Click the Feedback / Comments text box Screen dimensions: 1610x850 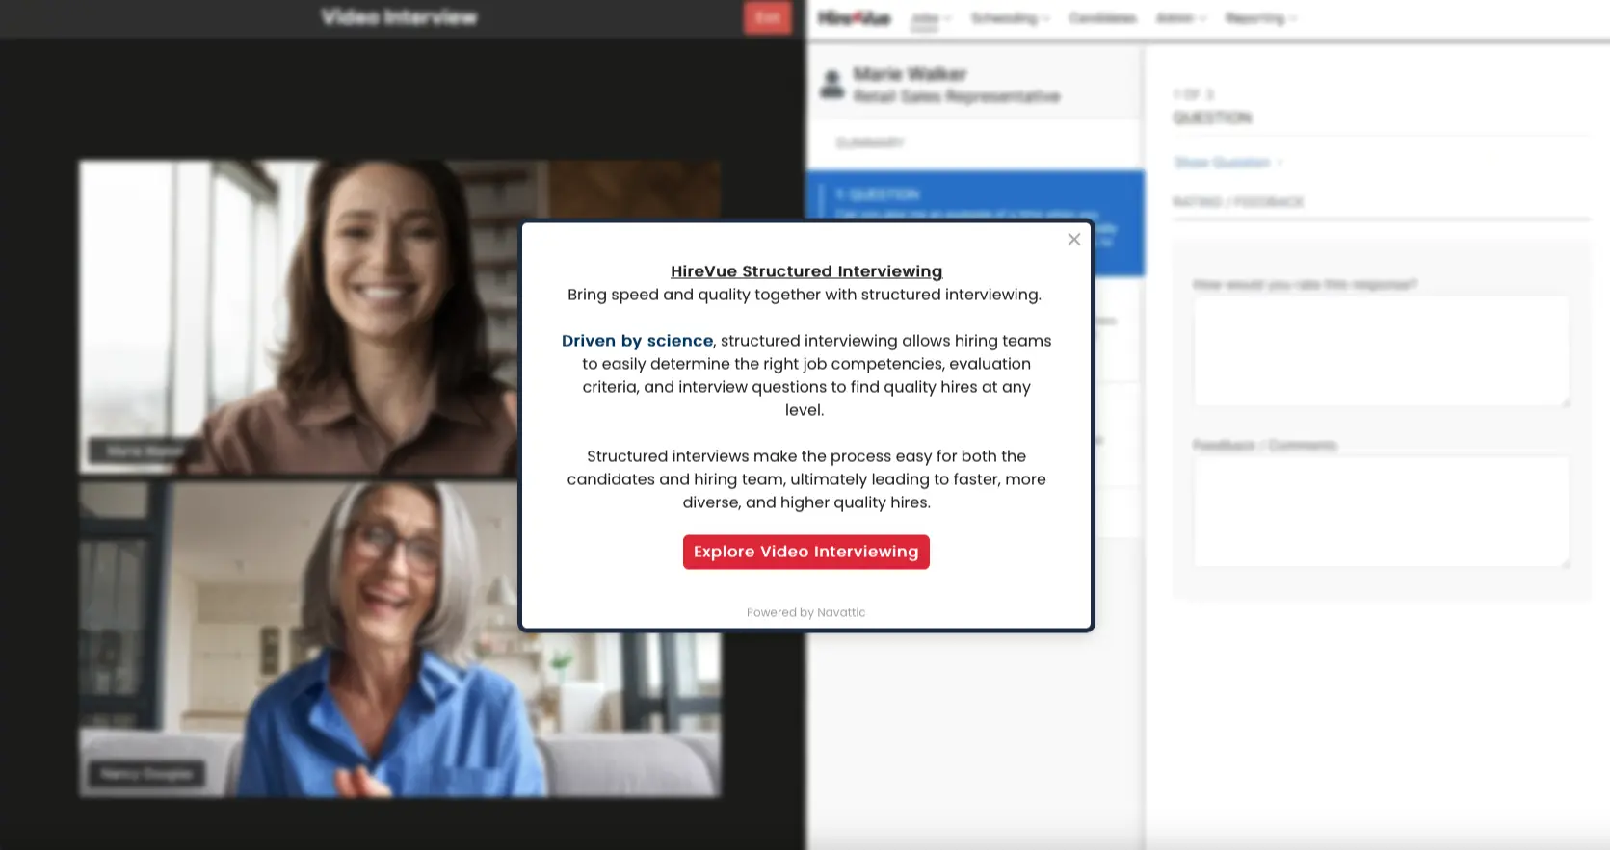tap(1380, 511)
